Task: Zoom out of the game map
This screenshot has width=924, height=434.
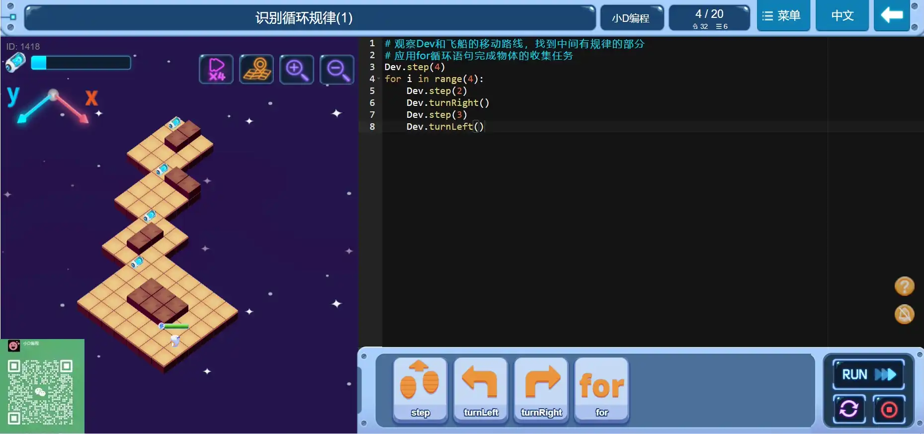Action: (337, 70)
